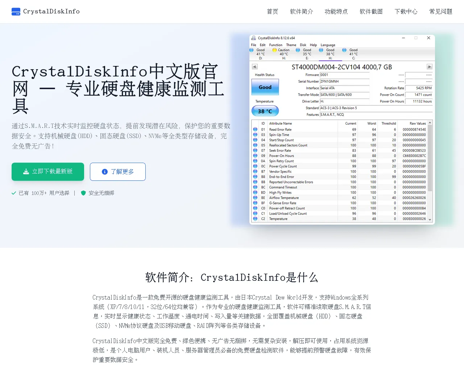Click the status icon for Power-off Retract Count
The image size is (464, 371).
click(x=255, y=208)
